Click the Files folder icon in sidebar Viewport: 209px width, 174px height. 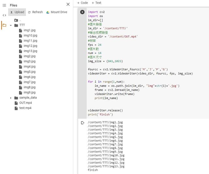(4, 25)
